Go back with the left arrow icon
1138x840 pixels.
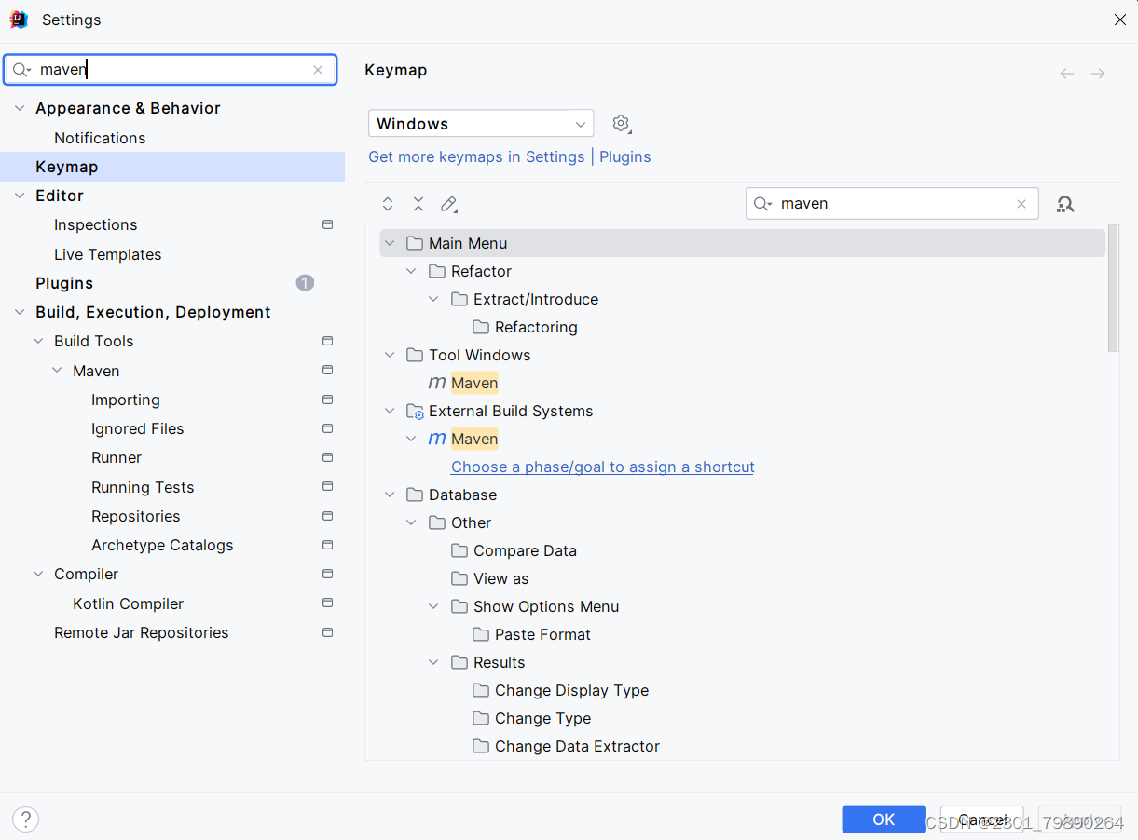[1067, 74]
